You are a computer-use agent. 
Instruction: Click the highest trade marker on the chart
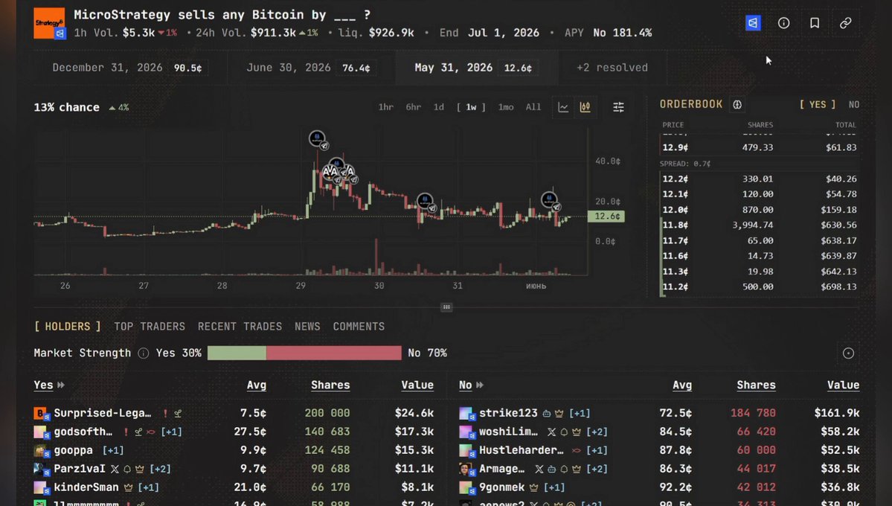click(x=318, y=138)
